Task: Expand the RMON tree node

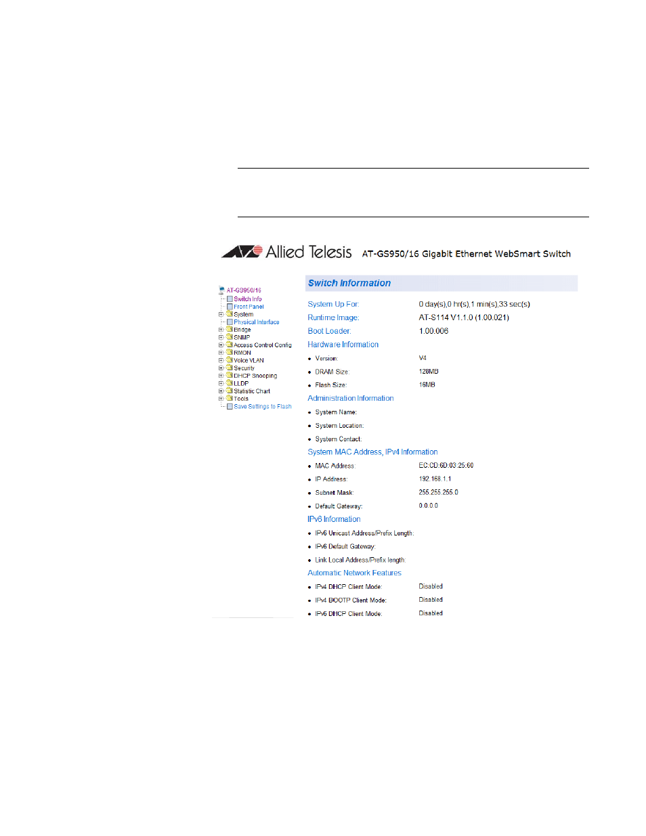Action: tap(221, 353)
